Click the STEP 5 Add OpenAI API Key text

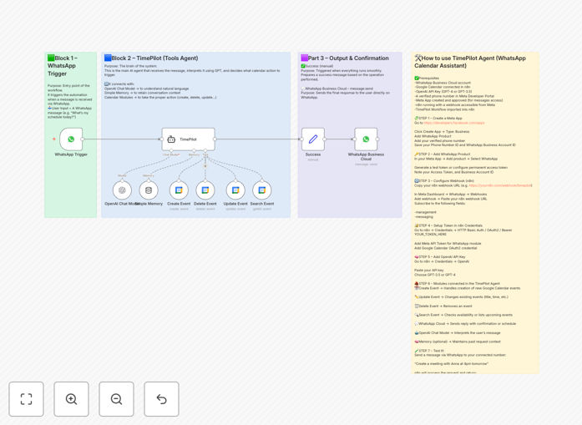(440, 257)
